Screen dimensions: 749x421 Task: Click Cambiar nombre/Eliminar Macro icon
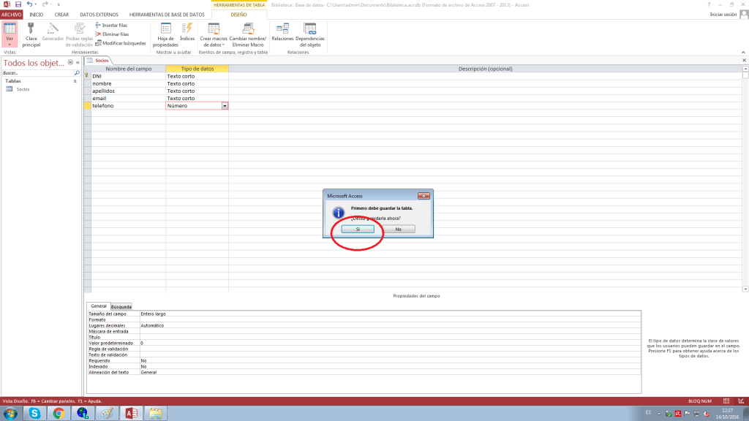click(247, 29)
